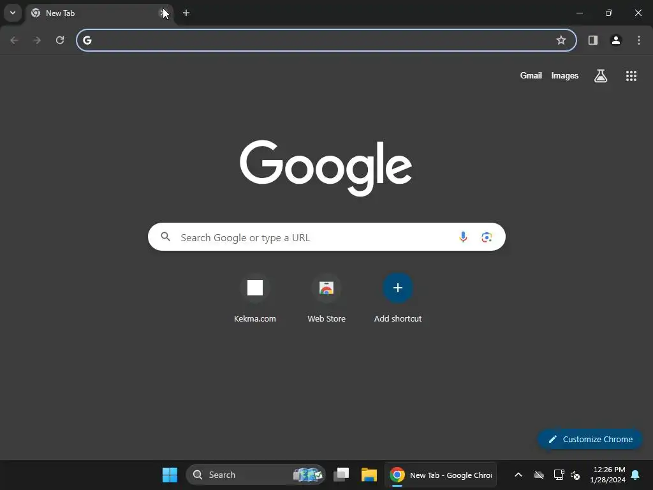Screen dimensions: 653x490
Task: Go forward with the forward arrow
Action: (x=37, y=40)
